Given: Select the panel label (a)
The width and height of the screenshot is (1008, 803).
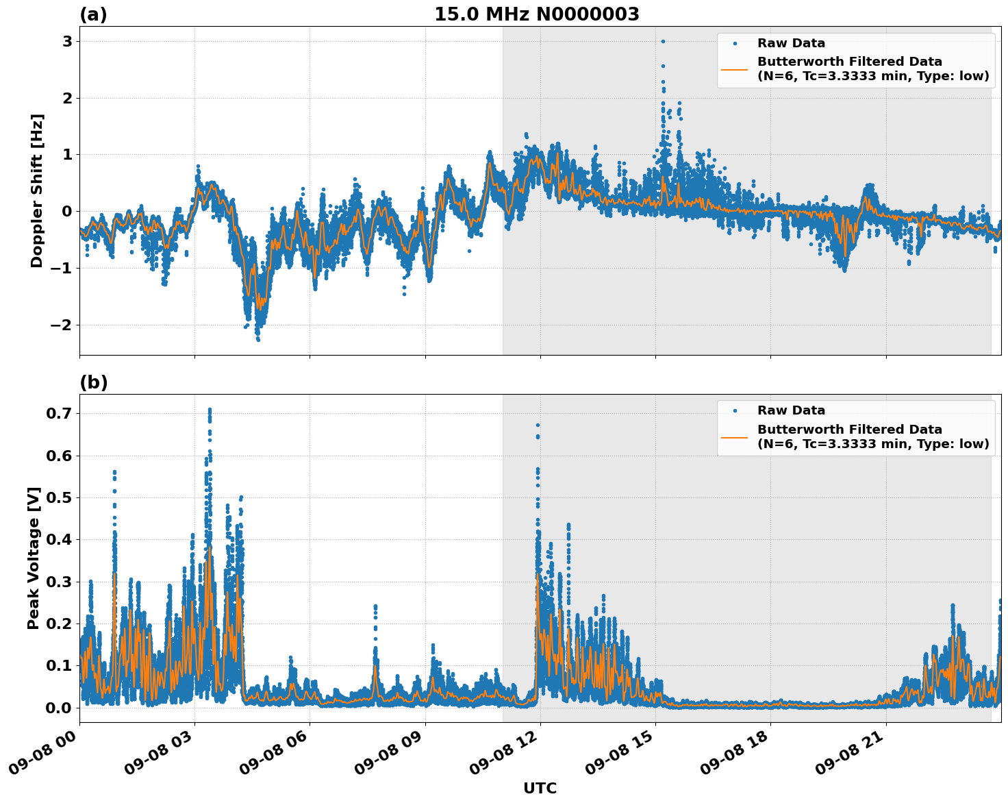Looking at the screenshot, I should tap(94, 14).
